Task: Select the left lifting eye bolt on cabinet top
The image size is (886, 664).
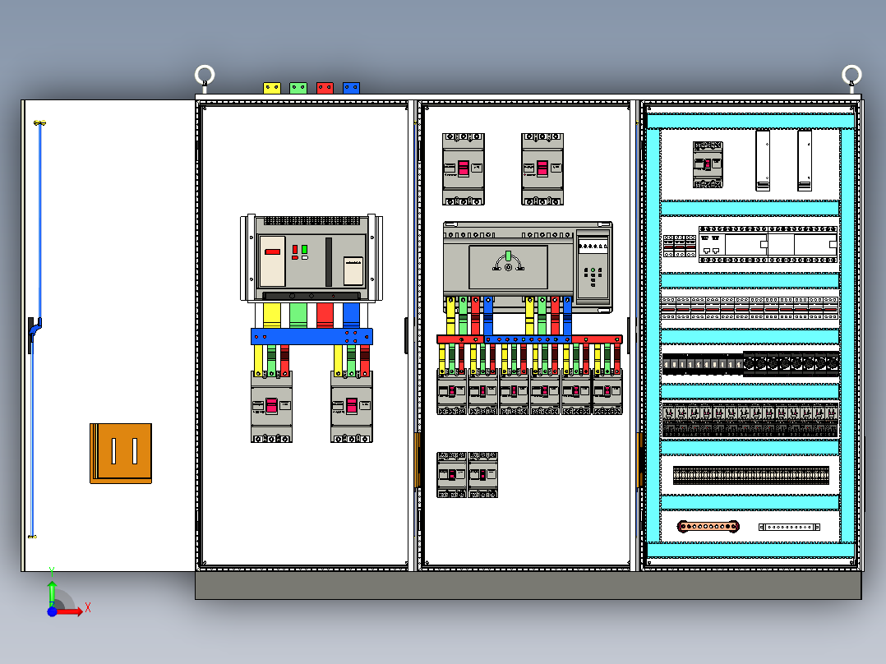Action: (x=205, y=77)
